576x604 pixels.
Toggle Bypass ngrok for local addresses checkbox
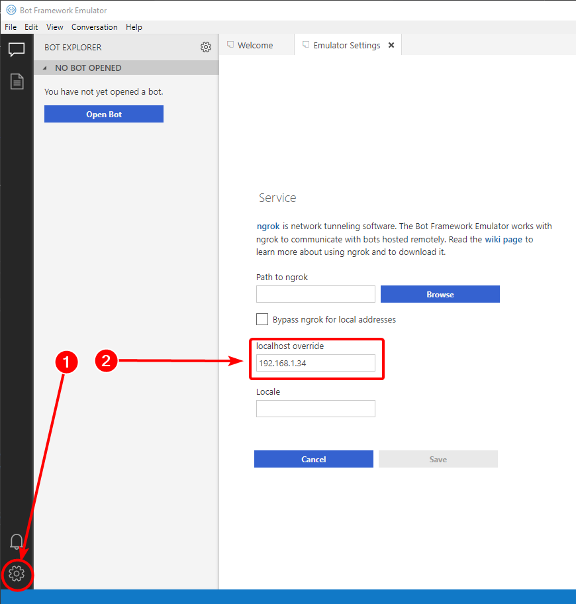point(262,319)
